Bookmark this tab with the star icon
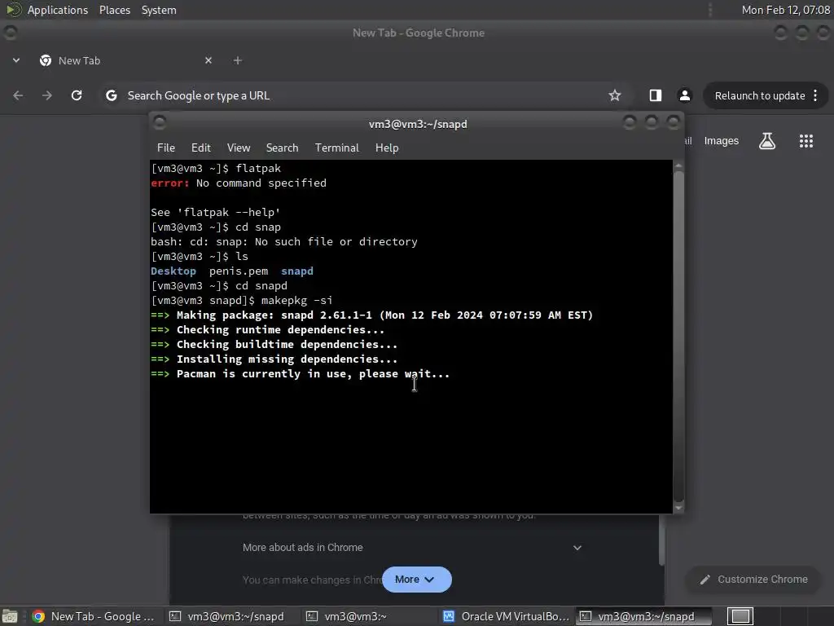The image size is (834, 626). click(x=615, y=95)
